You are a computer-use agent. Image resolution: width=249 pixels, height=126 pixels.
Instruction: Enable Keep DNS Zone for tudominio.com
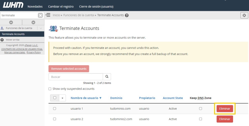(201, 108)
